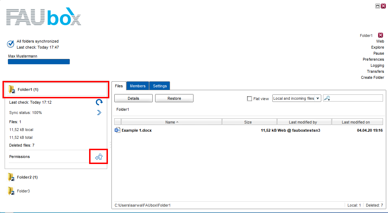This screenshot has width=388, height=213.
Task: Click the synchronized checkmark status icon
Action: pos(11,44)
